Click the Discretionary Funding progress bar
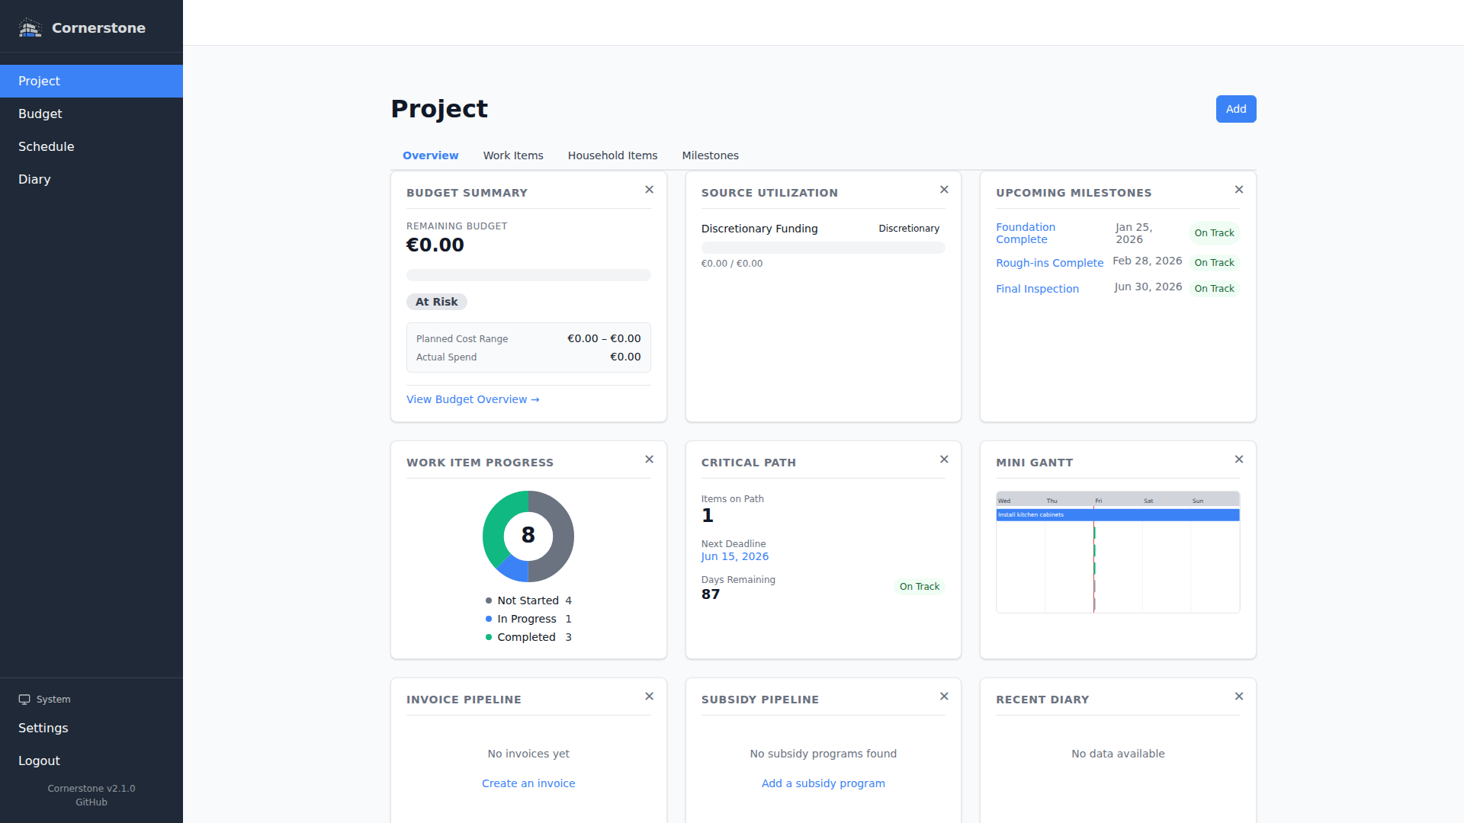1464x823 pixels. 823,248
